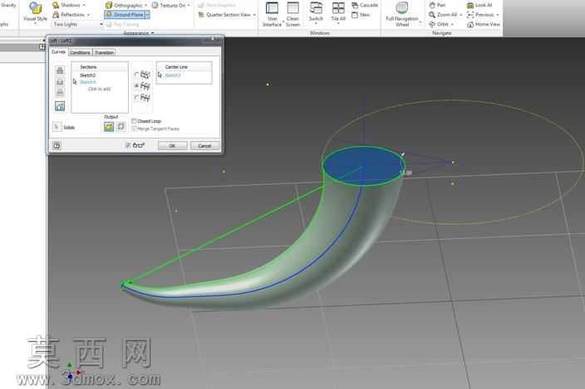Select the Pan tool

(x=437, y=5)
